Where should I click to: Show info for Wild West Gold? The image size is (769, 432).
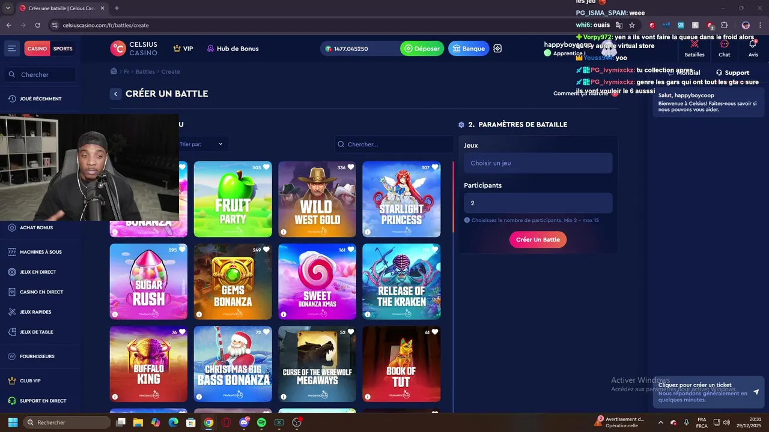point(284,232)
